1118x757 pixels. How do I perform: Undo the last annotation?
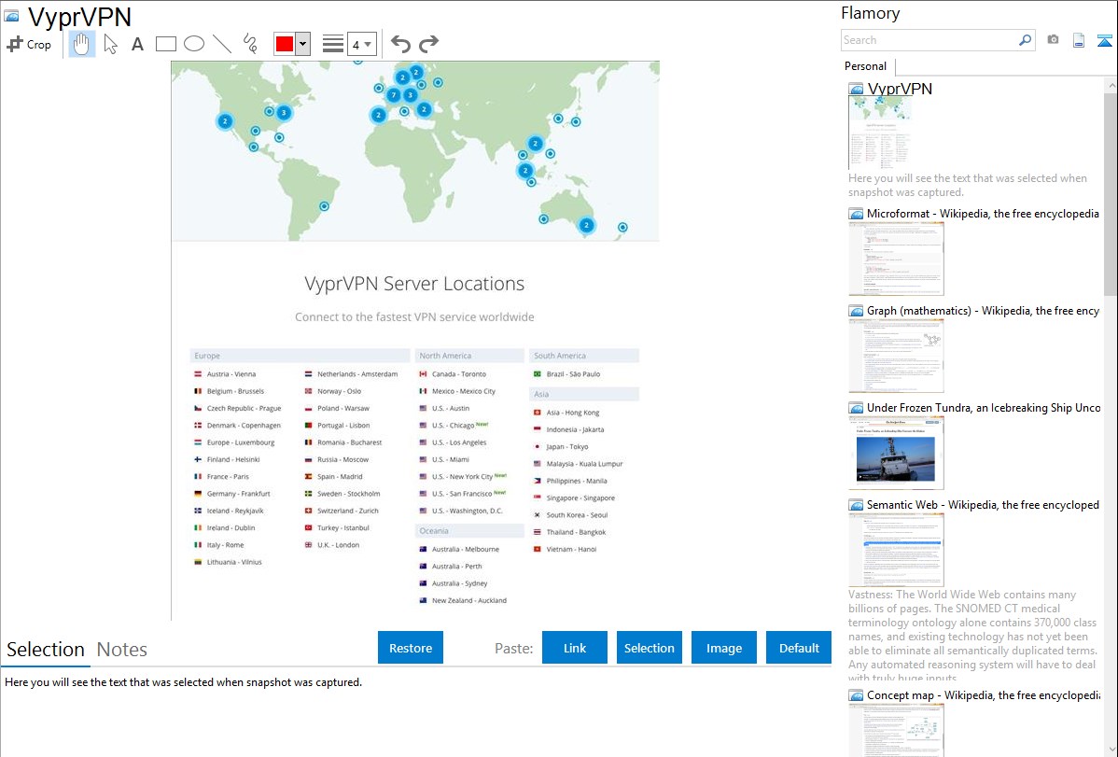click(x=400, y=44)
